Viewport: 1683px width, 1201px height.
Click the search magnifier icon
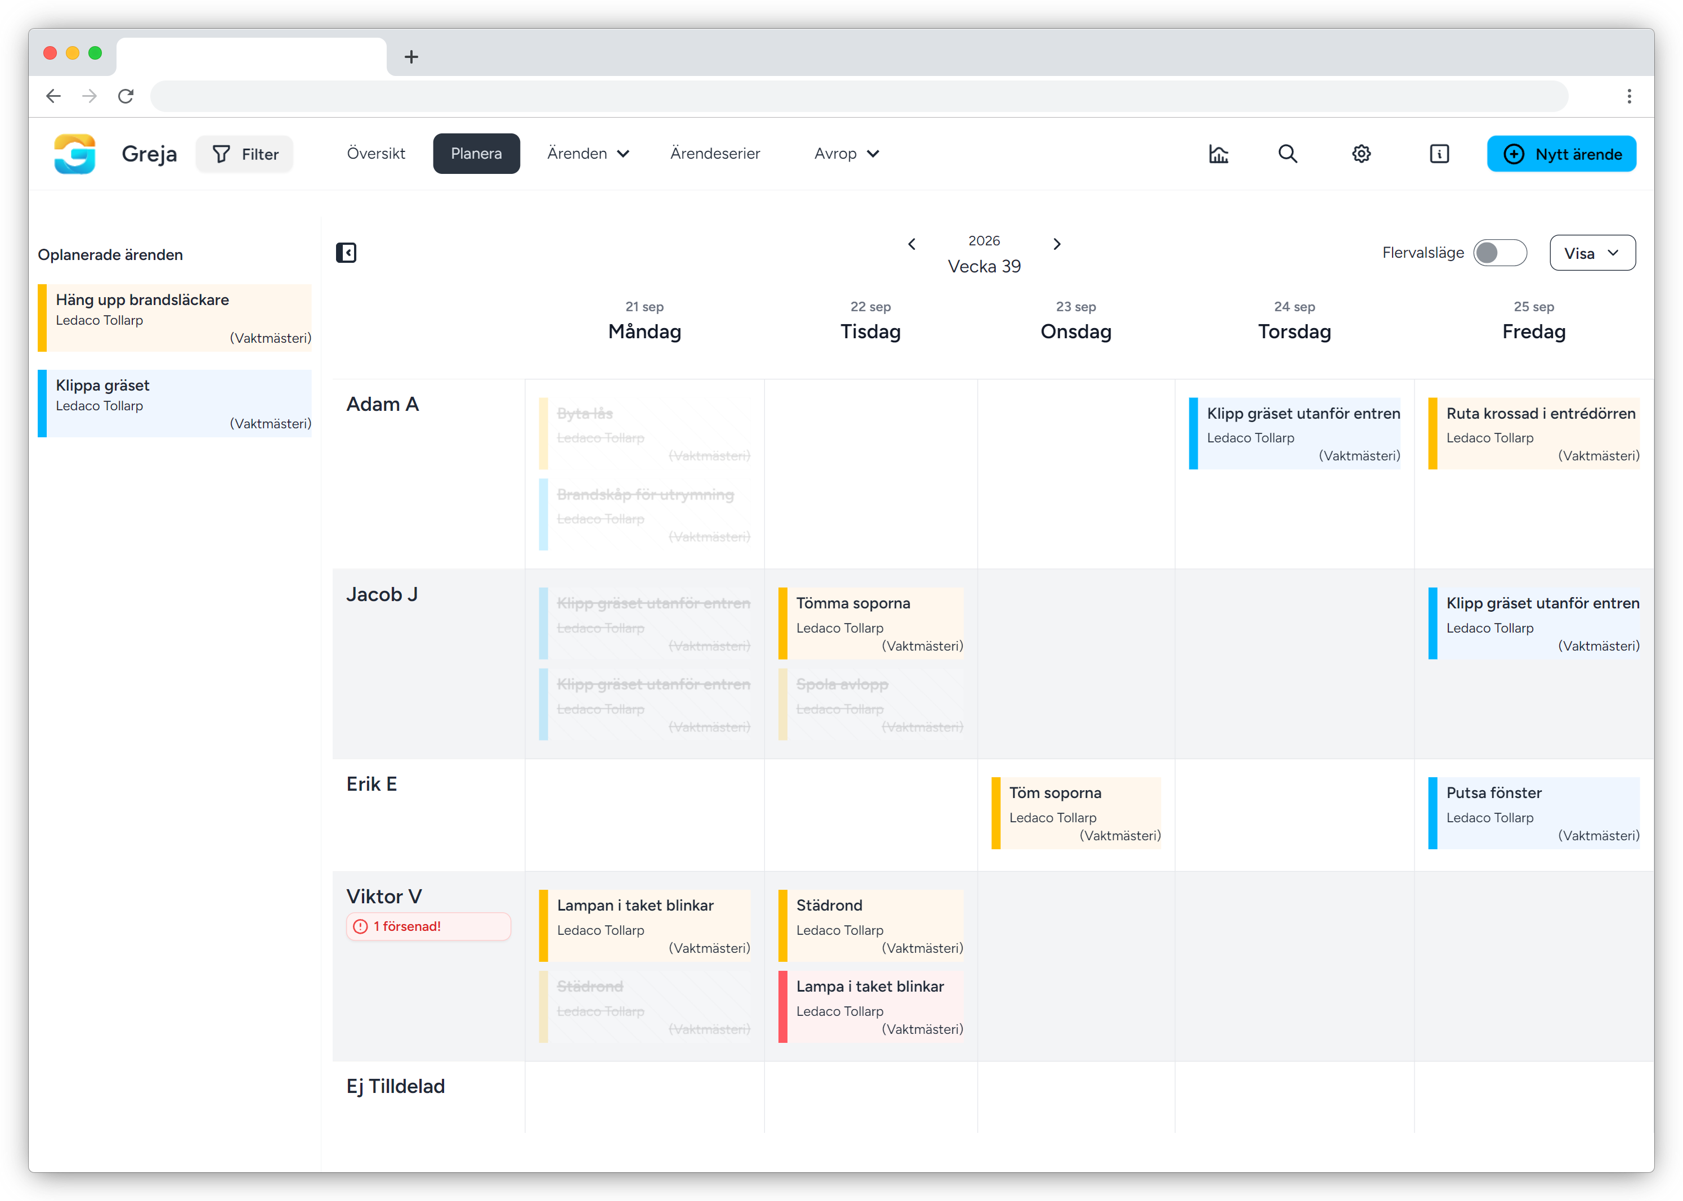pyautogui.click(x=1287, y=154)
